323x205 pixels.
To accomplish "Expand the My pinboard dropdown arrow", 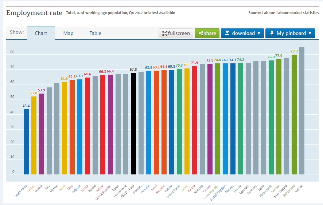I will (x=310, y=33).
